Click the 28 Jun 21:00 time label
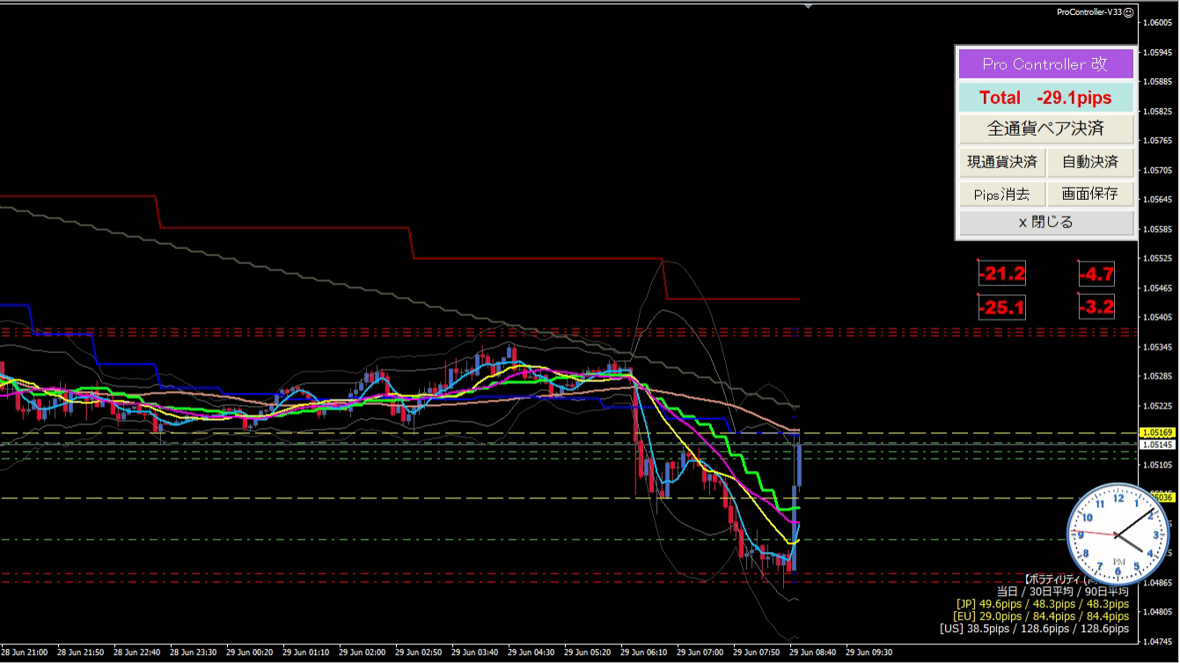This screenshot has width=1180, height=663. tap(26, 653)
